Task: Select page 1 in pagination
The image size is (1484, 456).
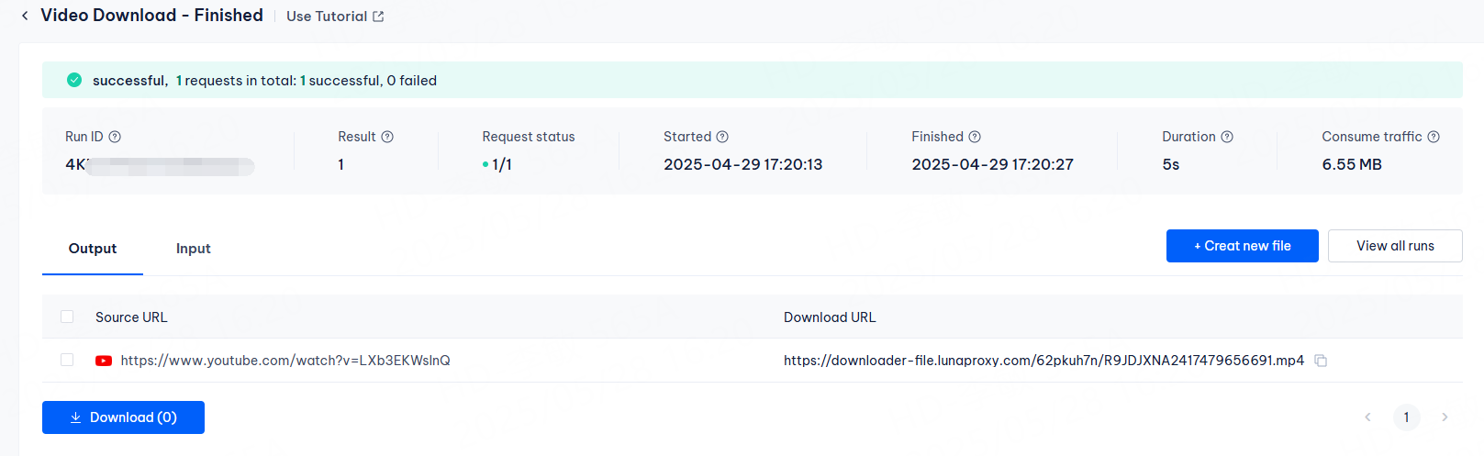Action: pyautogui.click(x=1406, y=417)
